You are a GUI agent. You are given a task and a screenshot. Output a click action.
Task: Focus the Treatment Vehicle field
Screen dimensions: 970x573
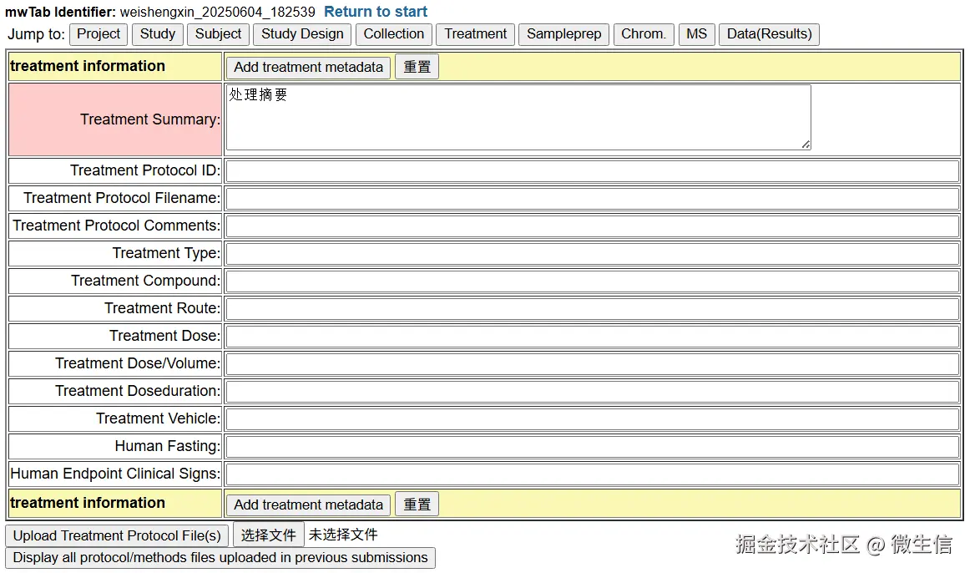[x=592, y=419]
